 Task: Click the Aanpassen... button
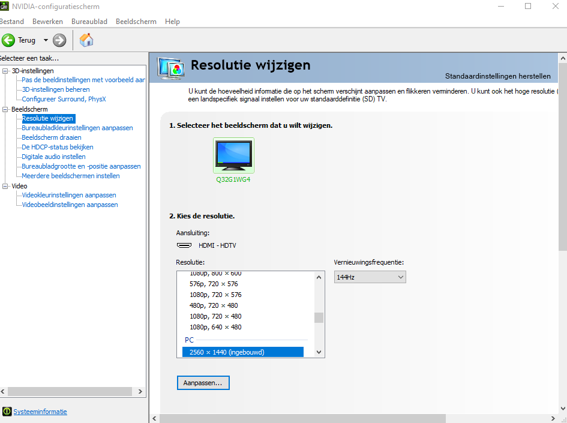coord(203,383)
